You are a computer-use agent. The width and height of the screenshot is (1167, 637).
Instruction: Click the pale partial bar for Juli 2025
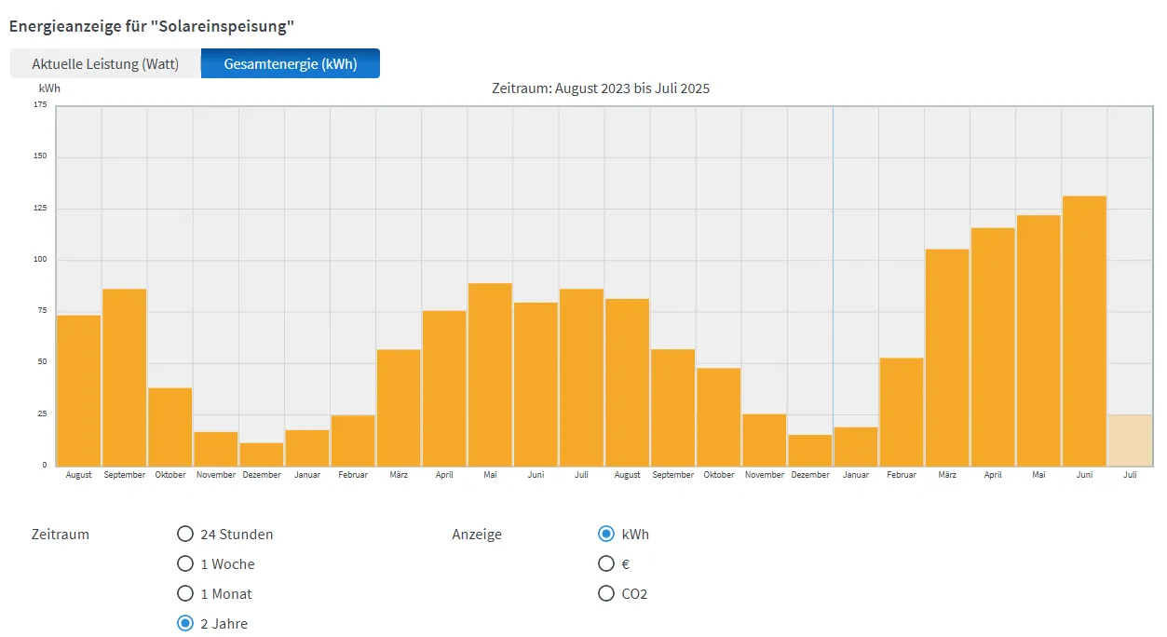[1130, 440]
